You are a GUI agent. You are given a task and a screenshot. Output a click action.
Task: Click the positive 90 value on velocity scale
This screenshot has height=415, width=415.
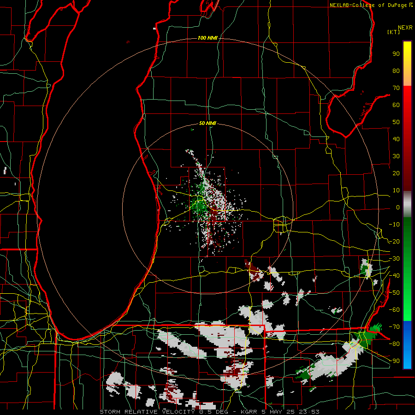pos(396,54)
